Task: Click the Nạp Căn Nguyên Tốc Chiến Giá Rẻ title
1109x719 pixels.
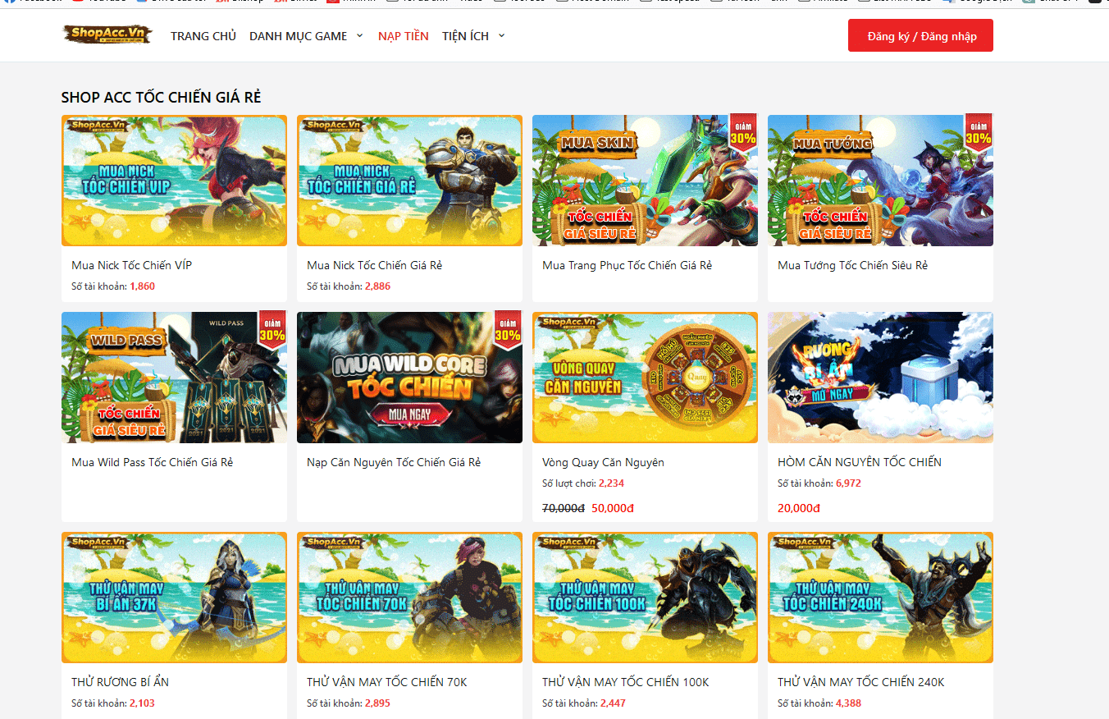Action: click(394, 462)
